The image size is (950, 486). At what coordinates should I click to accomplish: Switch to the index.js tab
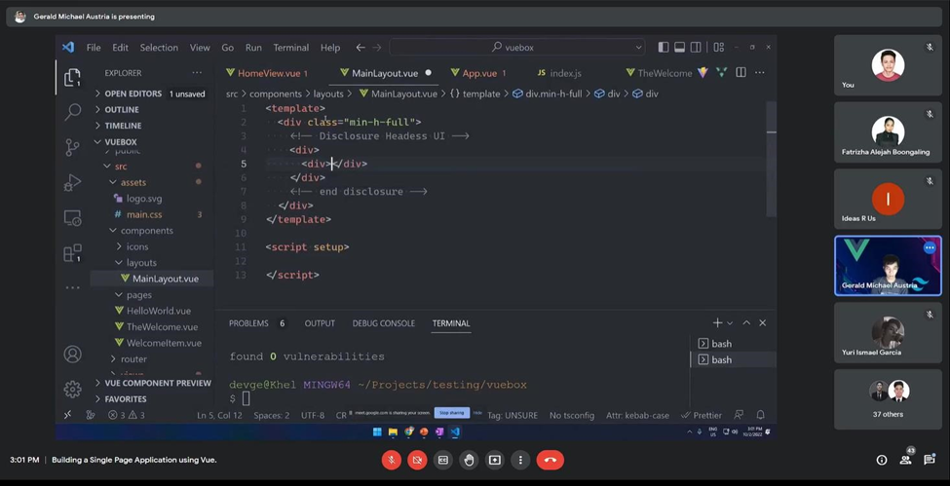[x=558, y=73]
